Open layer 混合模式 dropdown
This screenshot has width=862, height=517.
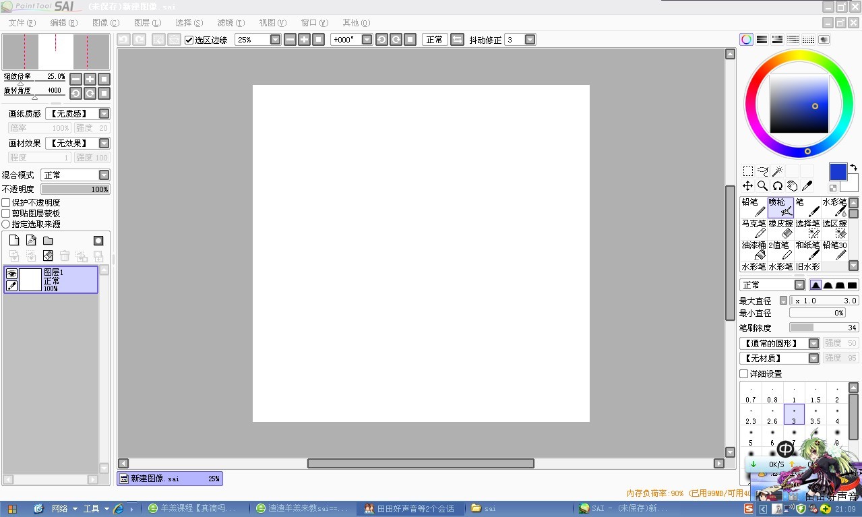(104, 175)
